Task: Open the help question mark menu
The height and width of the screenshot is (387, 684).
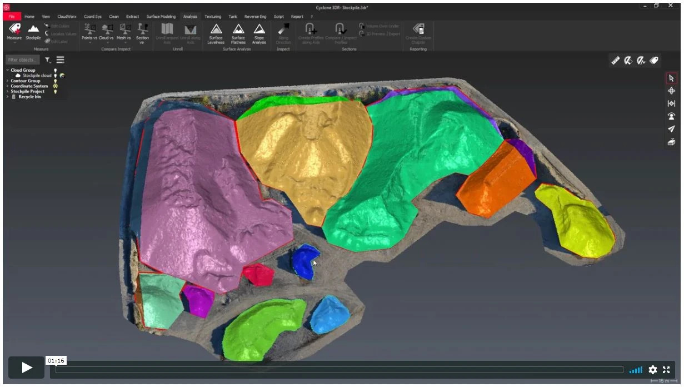Action: tap(312, 17)
